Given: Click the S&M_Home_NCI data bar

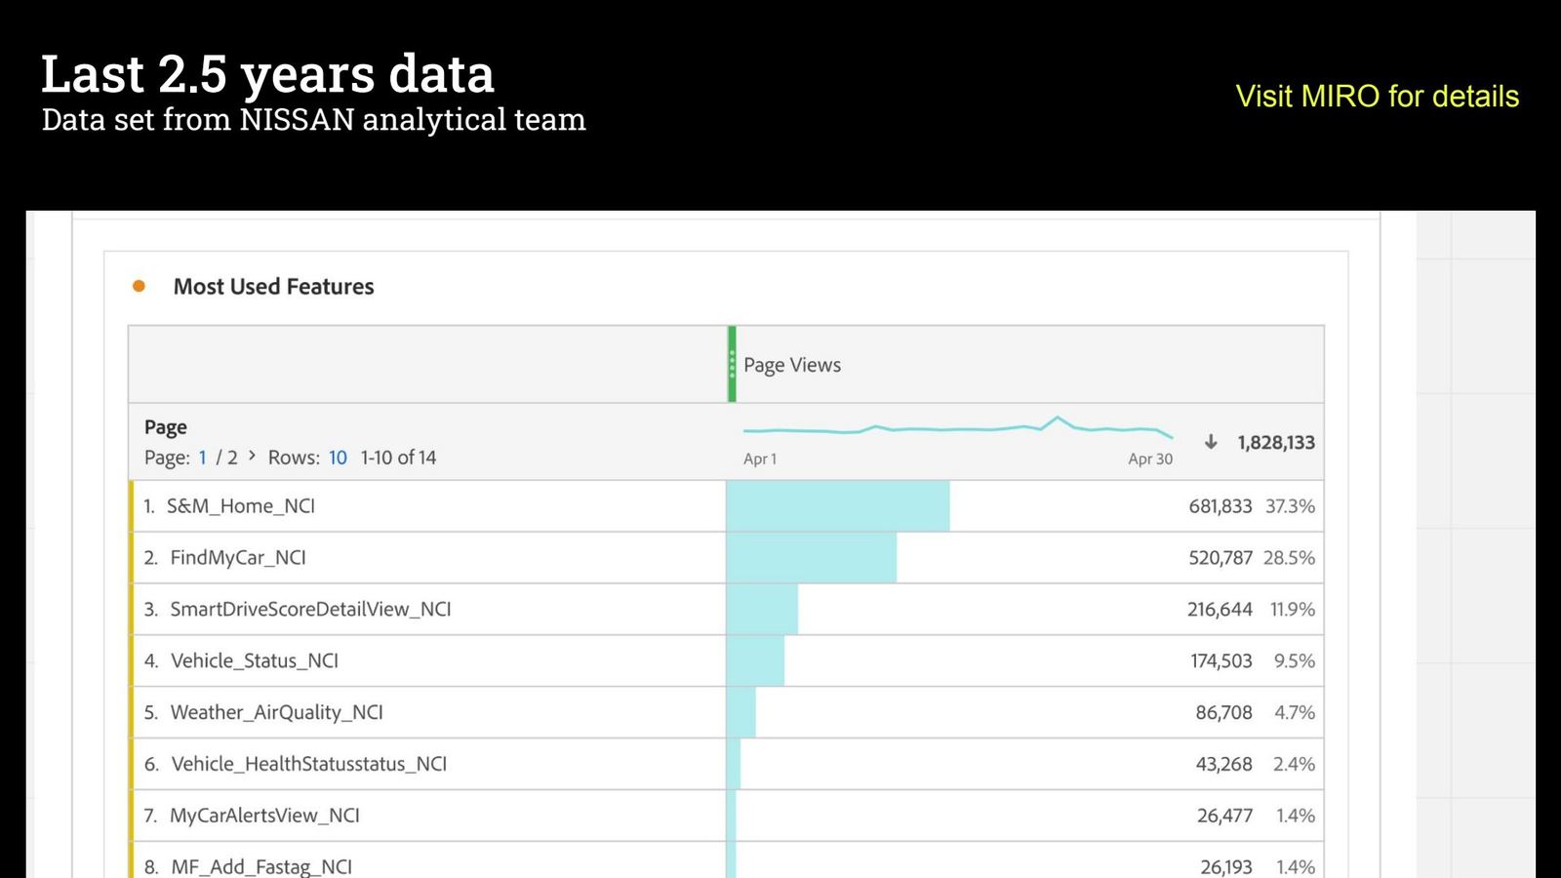Looking at the screenshot, I should 838,506.
